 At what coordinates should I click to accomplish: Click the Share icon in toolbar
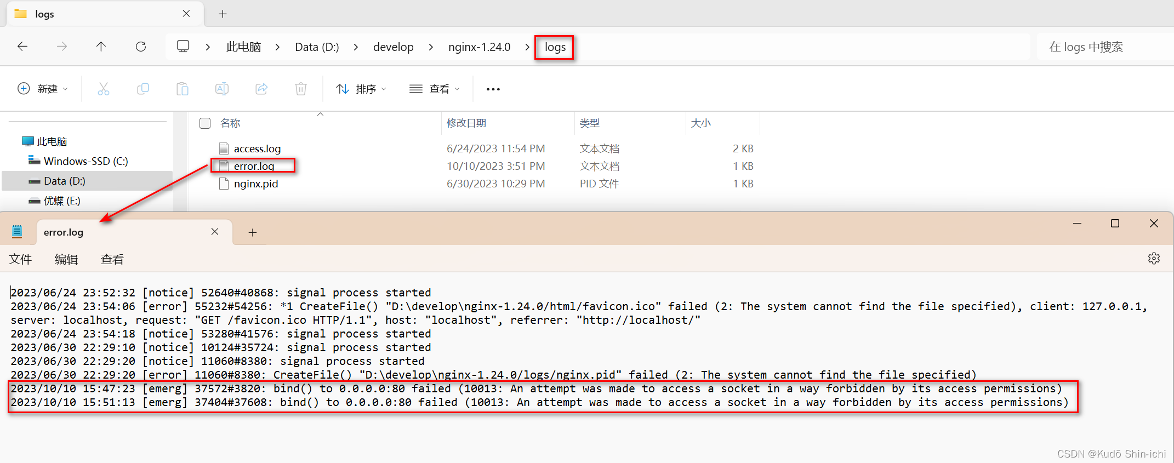coord(261,89)
